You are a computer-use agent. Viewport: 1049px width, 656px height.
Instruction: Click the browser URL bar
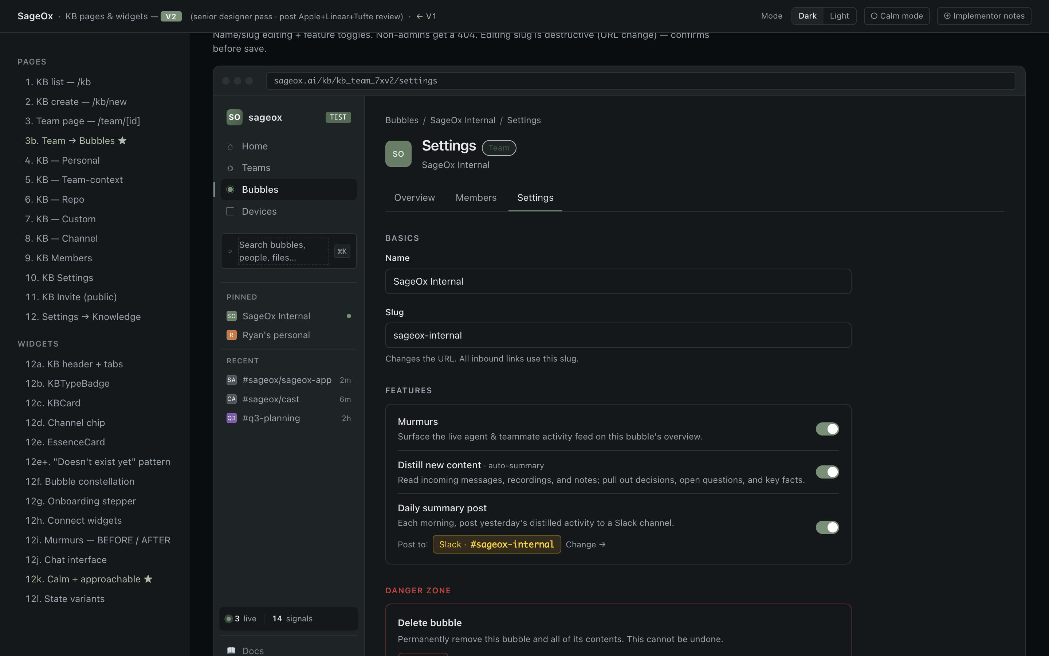(641, 81)
